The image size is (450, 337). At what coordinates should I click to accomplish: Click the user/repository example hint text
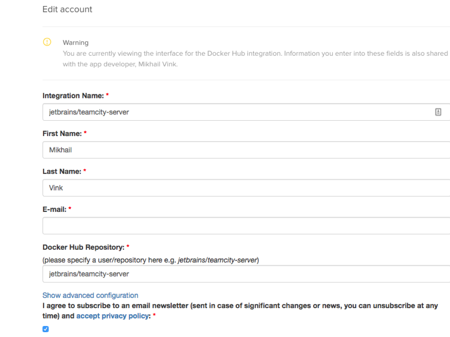click(150, 260)
